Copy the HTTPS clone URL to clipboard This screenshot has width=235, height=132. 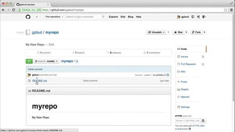pyautogui.click(x=203, y=121)
